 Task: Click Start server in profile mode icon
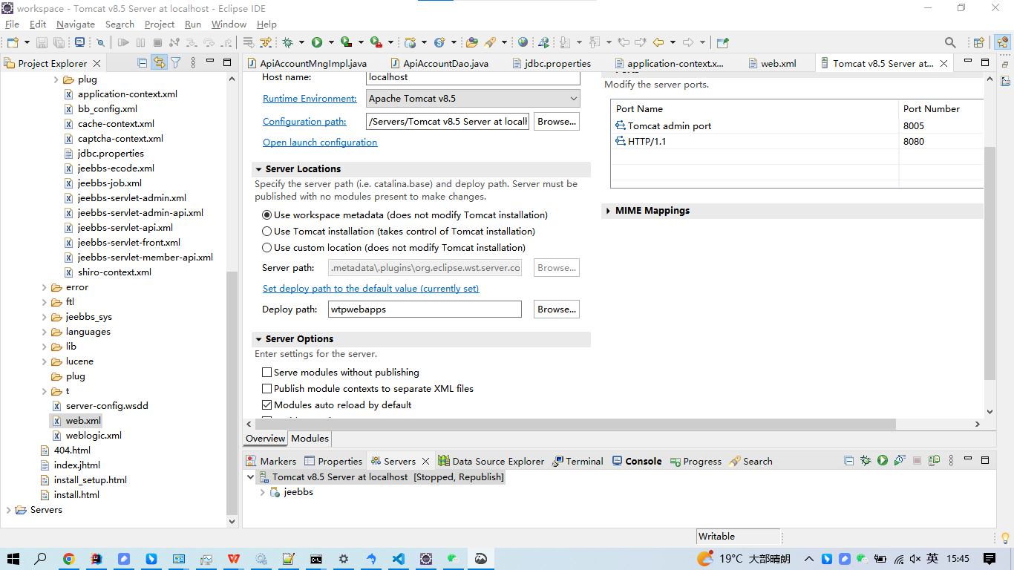[900, 461]
